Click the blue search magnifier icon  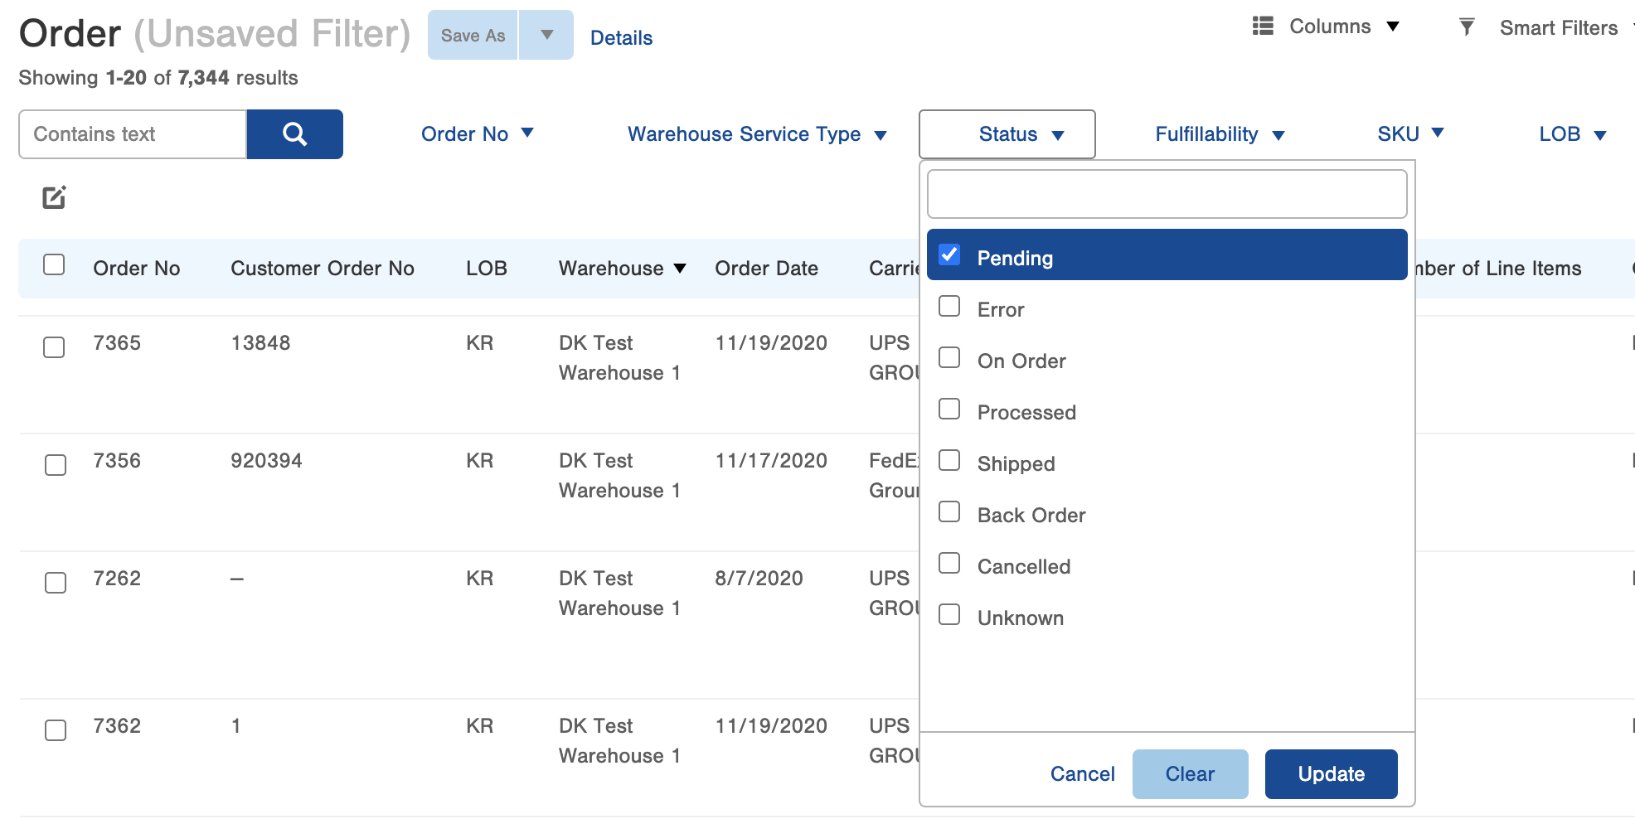(294, 133)
